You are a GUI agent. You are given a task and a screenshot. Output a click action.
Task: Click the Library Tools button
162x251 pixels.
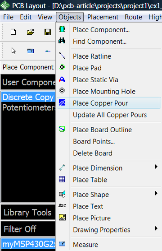tap(28, 212)
